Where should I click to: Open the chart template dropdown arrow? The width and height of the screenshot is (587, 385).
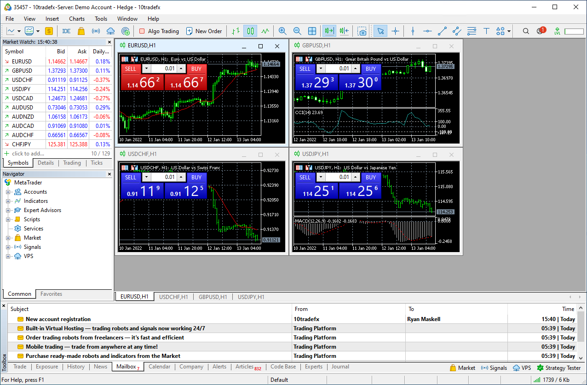point(38,31)
